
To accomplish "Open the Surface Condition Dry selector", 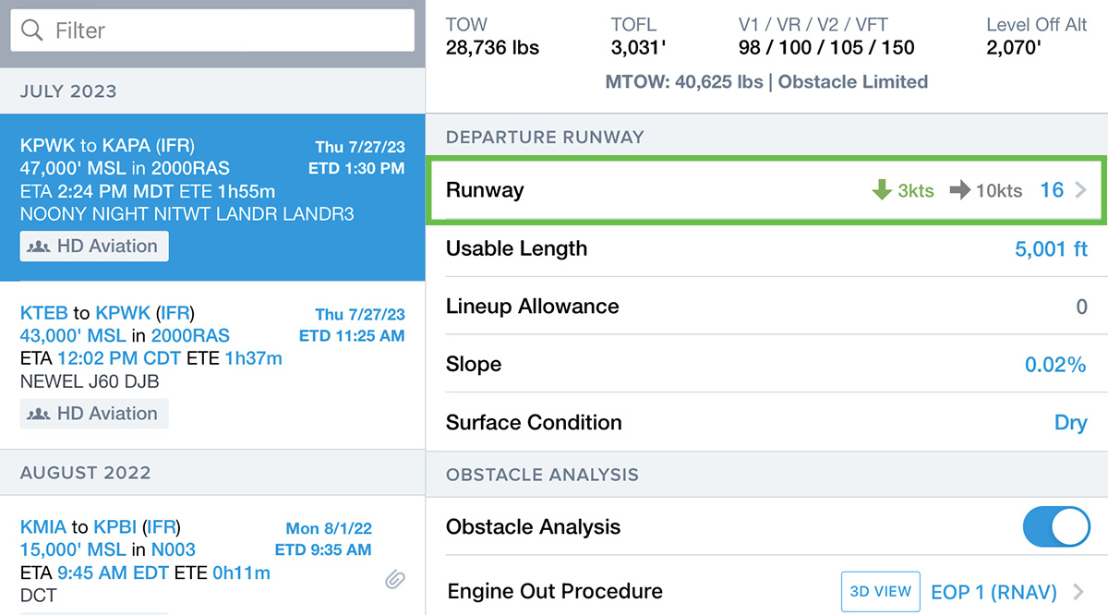I will 1070,423.
